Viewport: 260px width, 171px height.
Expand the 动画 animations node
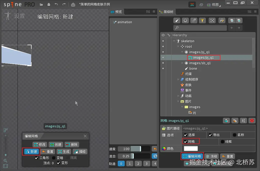coord(178,96)
